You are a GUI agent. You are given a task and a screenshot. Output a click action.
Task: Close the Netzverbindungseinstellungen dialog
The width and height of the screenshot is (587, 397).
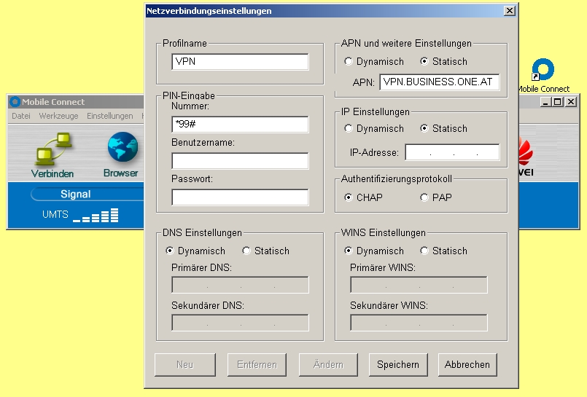click(509, 11)
